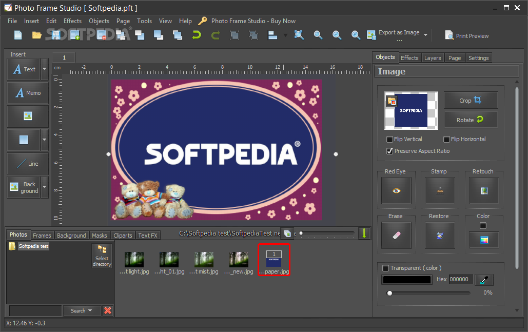Screen dimensions: 528x332
Task: Open the Cliparts tab
Action: [123, 236]
